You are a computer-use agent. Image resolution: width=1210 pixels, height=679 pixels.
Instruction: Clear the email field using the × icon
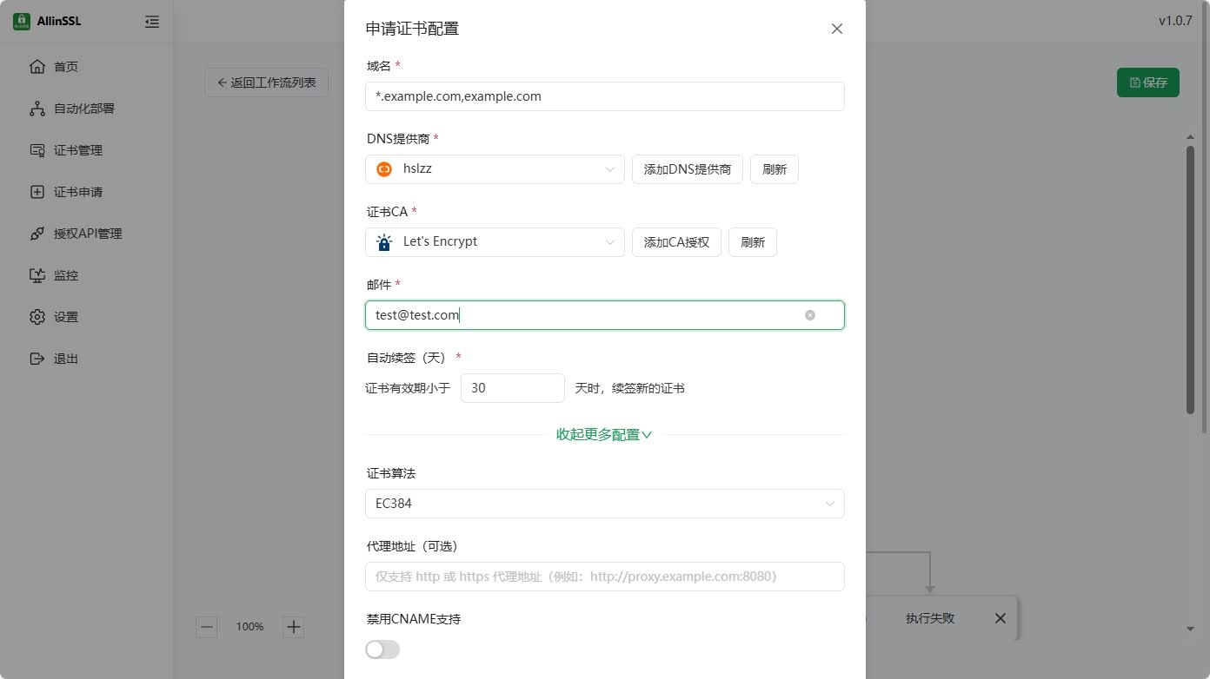(809, 314)
